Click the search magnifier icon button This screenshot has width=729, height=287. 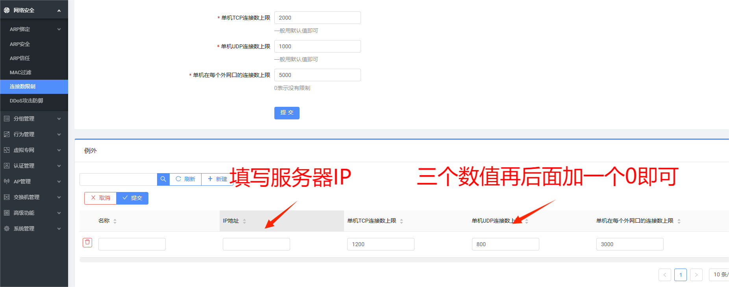pyautogui.click(x=163, y=179)
